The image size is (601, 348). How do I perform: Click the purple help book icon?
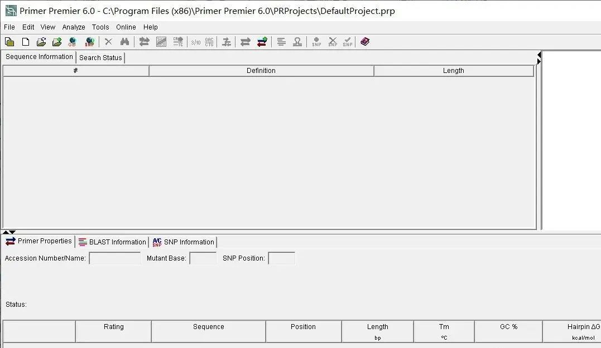click(x=365, y=41)
